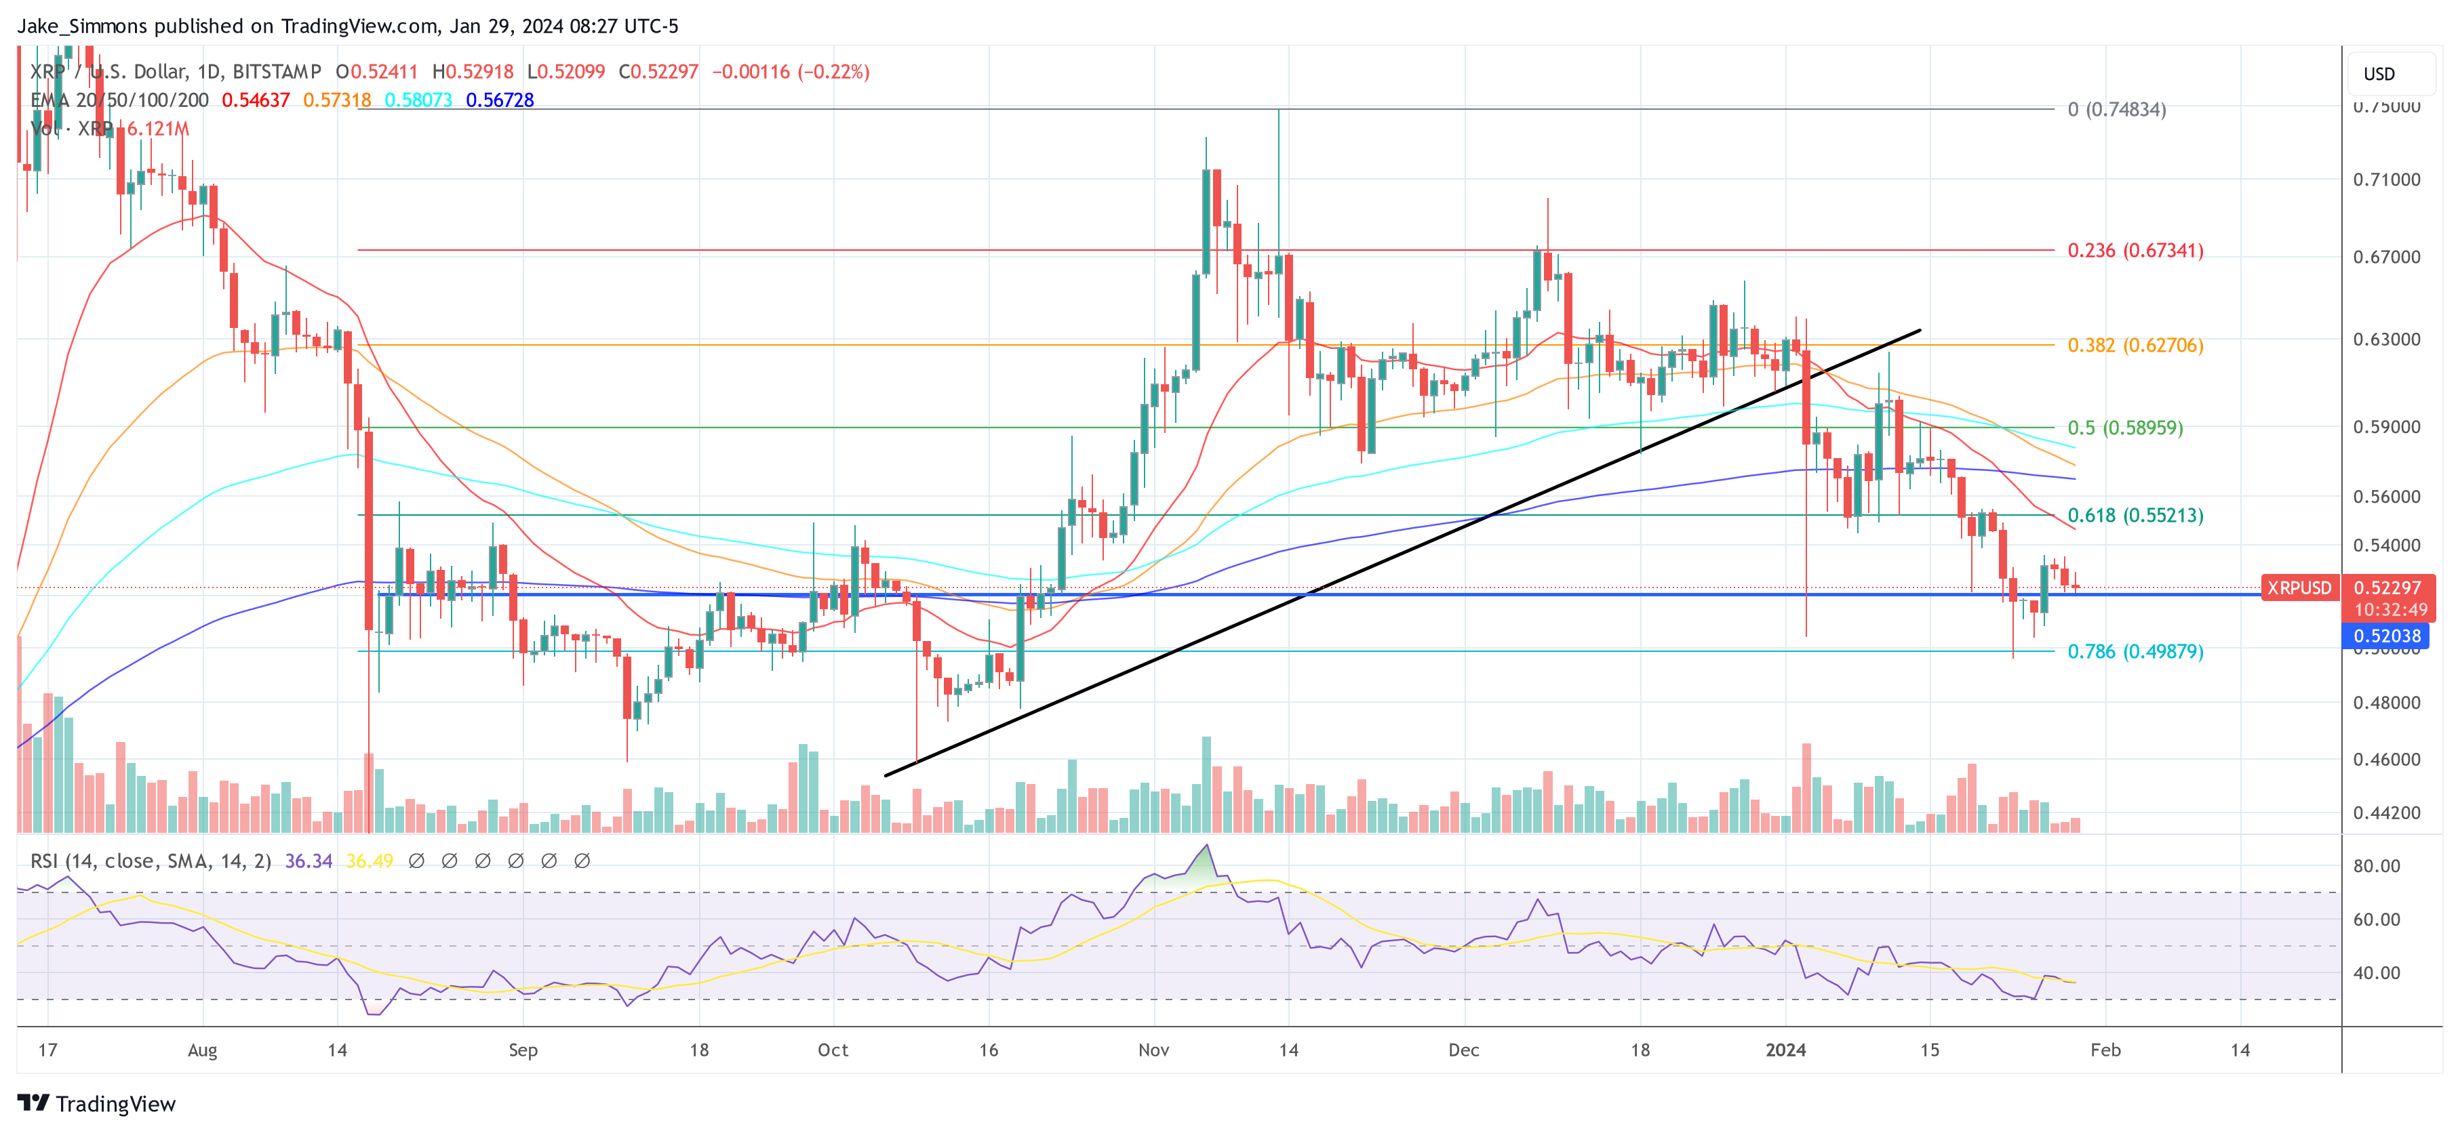
Task: Click the 0.63000 price axis label
Action: 2387,339
